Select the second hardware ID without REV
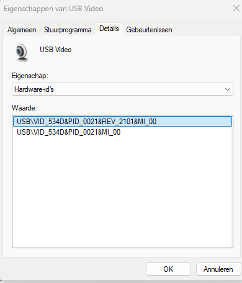The width and height of the screenshot is (242, 283). coord(68,132)
